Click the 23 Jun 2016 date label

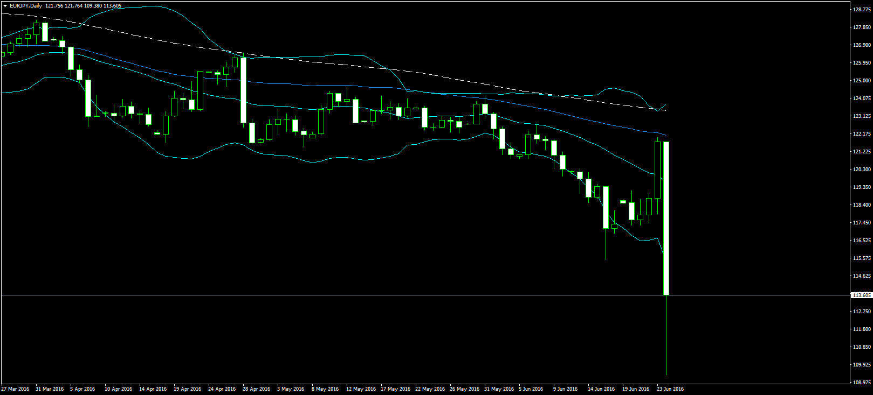click(670, 389)
